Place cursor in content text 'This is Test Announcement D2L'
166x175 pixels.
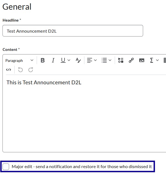click(44, 83)
